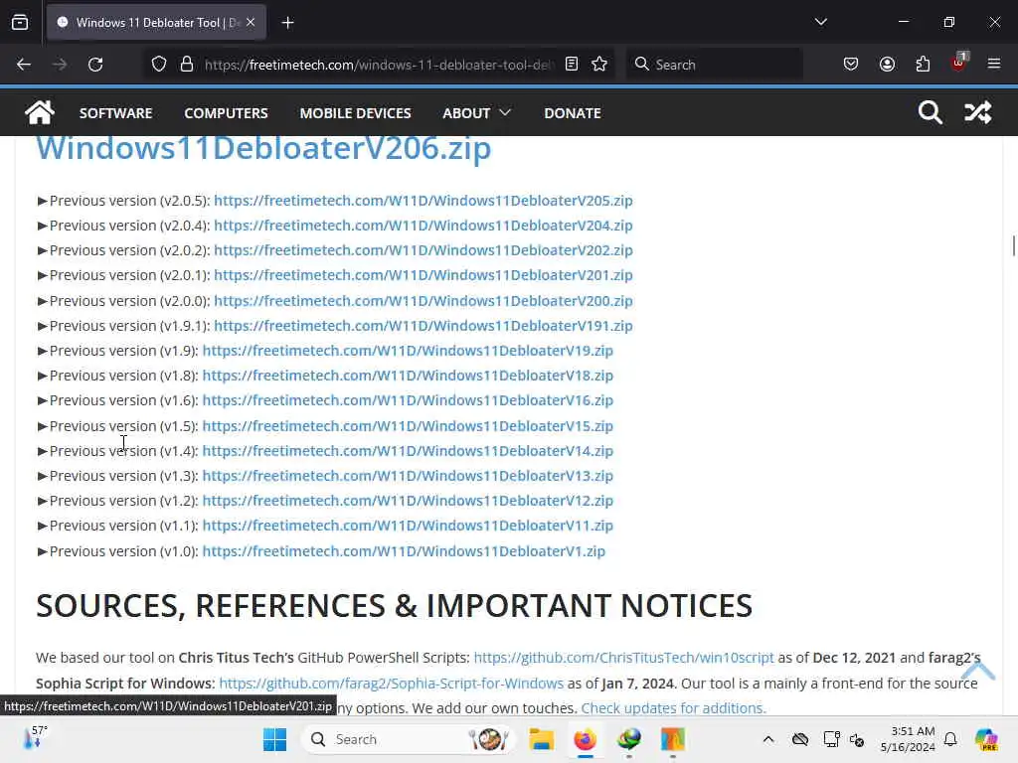Download Windows11DebloaterV200.zip link
This screenshot has height=763, width=1018.
click(x=424, y=300)
